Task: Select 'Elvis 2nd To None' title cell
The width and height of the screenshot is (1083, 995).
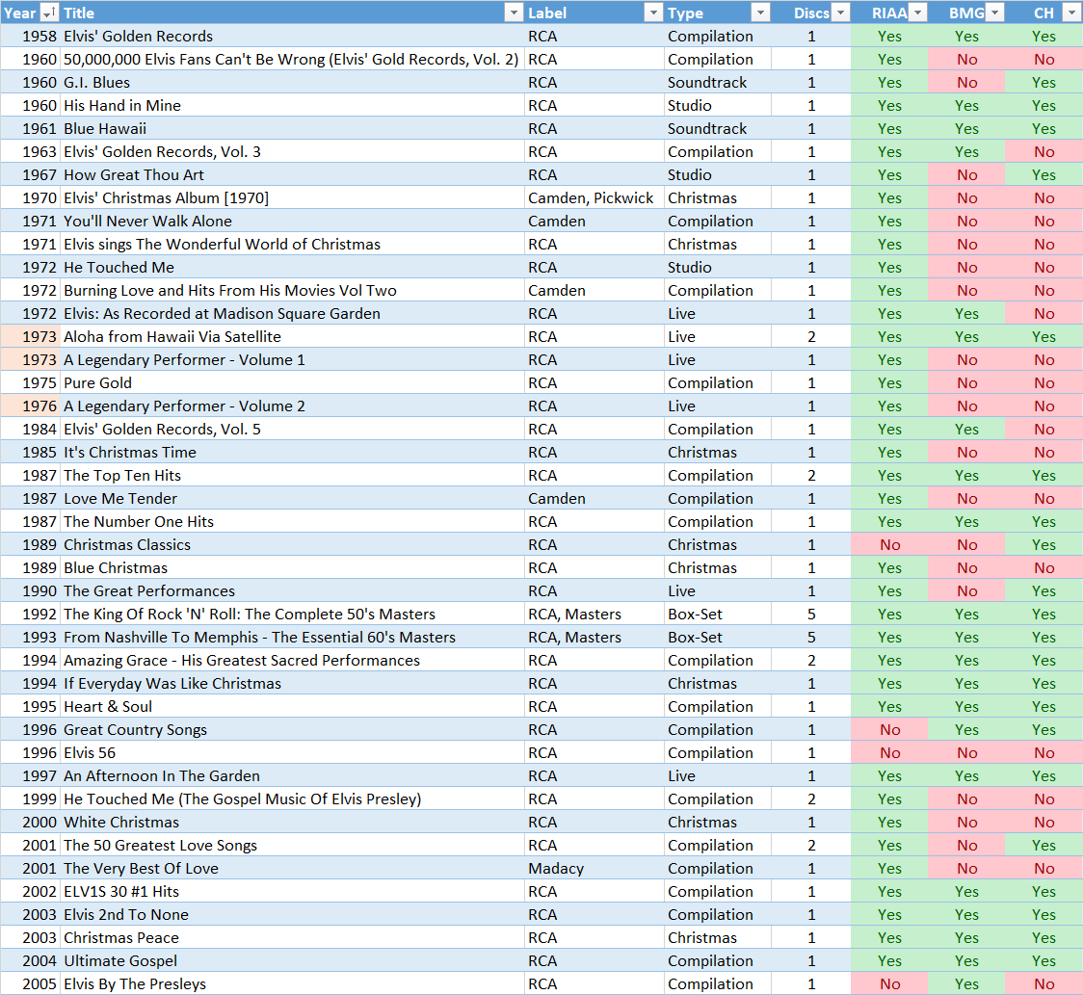Action: [292, 915]
